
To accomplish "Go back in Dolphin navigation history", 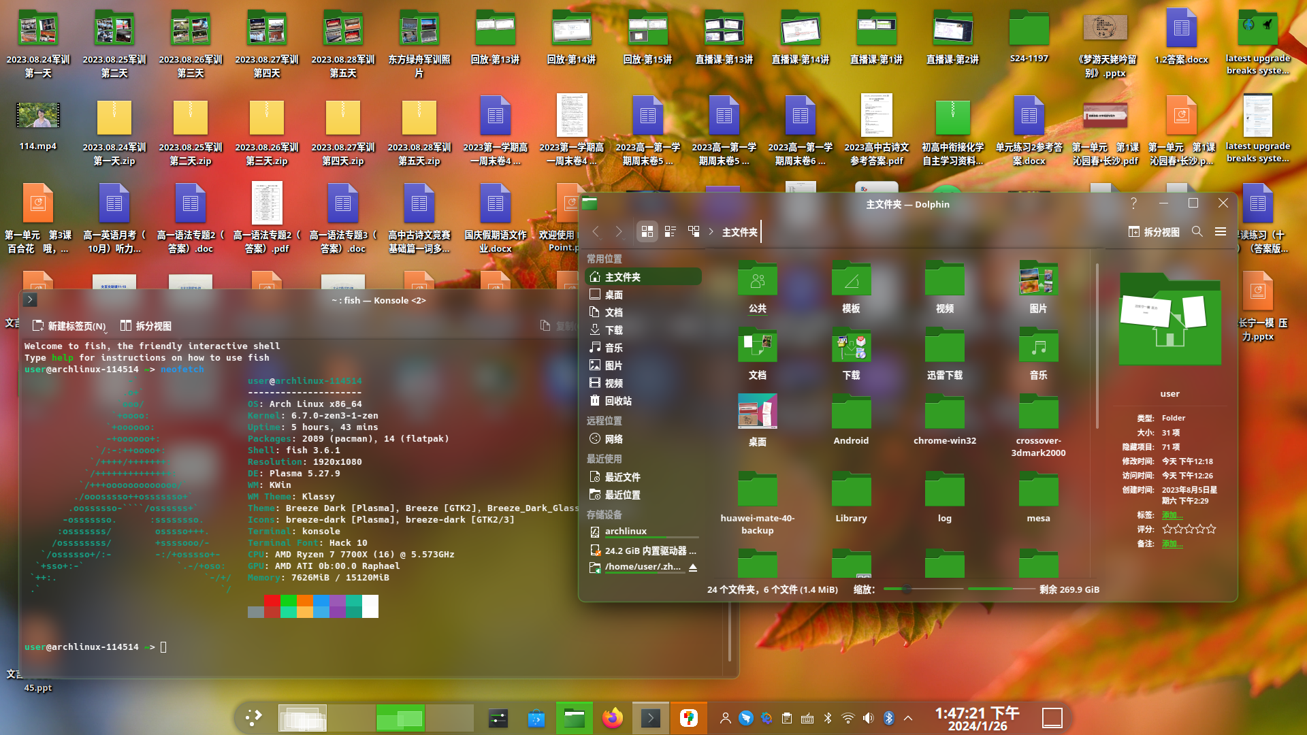I will coord(596,232).
